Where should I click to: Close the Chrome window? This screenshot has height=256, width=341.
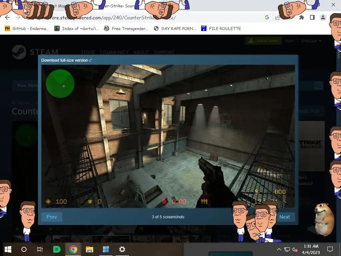[x=333, y=5]
